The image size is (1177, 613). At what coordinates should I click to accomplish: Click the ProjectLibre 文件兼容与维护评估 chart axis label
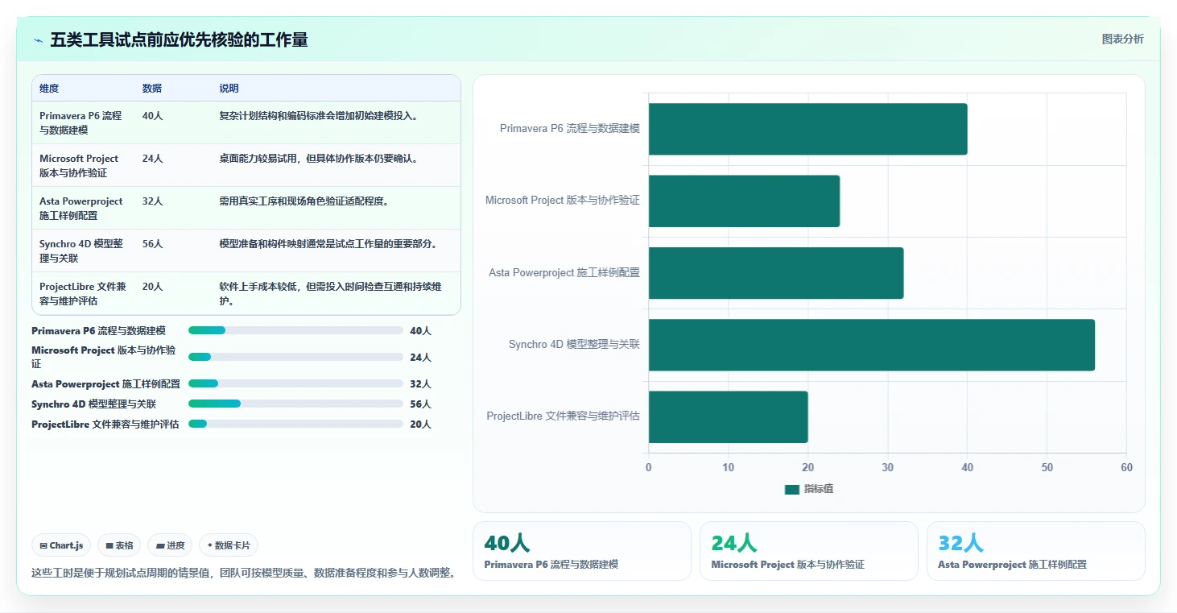[x=563, y=416]
